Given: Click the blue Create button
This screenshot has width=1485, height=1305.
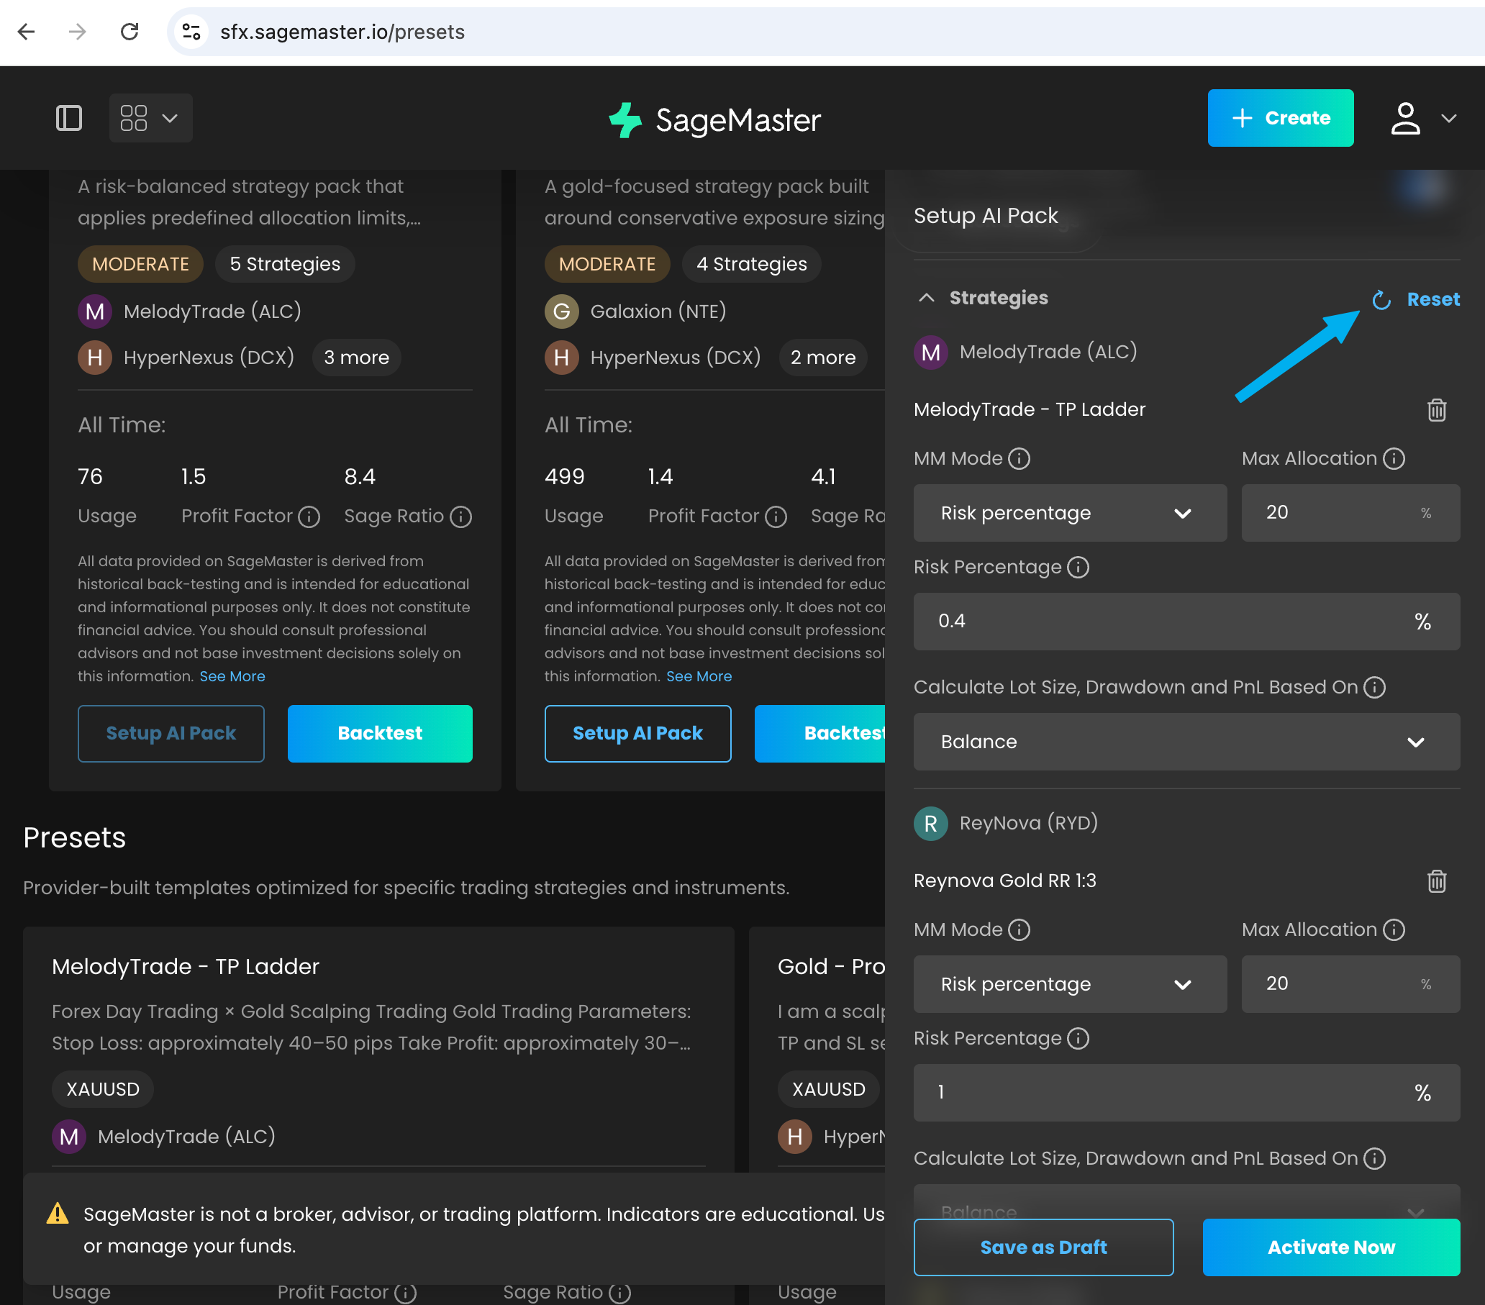Looking at the screenshot, I should pyautogui.click(x=1279, y=118).
